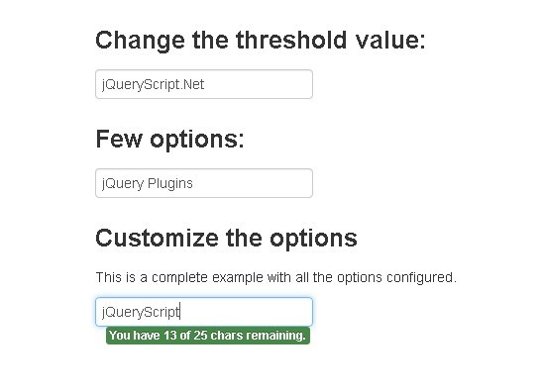This screenshot has width=542, height=392.
Task: Click the word "Customize" in the heading
Action: click(157, 238)
